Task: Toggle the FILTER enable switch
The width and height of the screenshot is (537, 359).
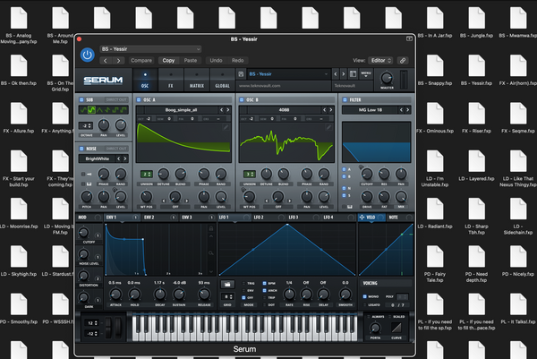Action: pyautogui.click(x=345, y=99)
